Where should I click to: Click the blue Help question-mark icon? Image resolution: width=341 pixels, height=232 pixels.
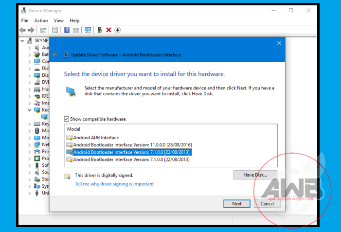pos(67,30)
